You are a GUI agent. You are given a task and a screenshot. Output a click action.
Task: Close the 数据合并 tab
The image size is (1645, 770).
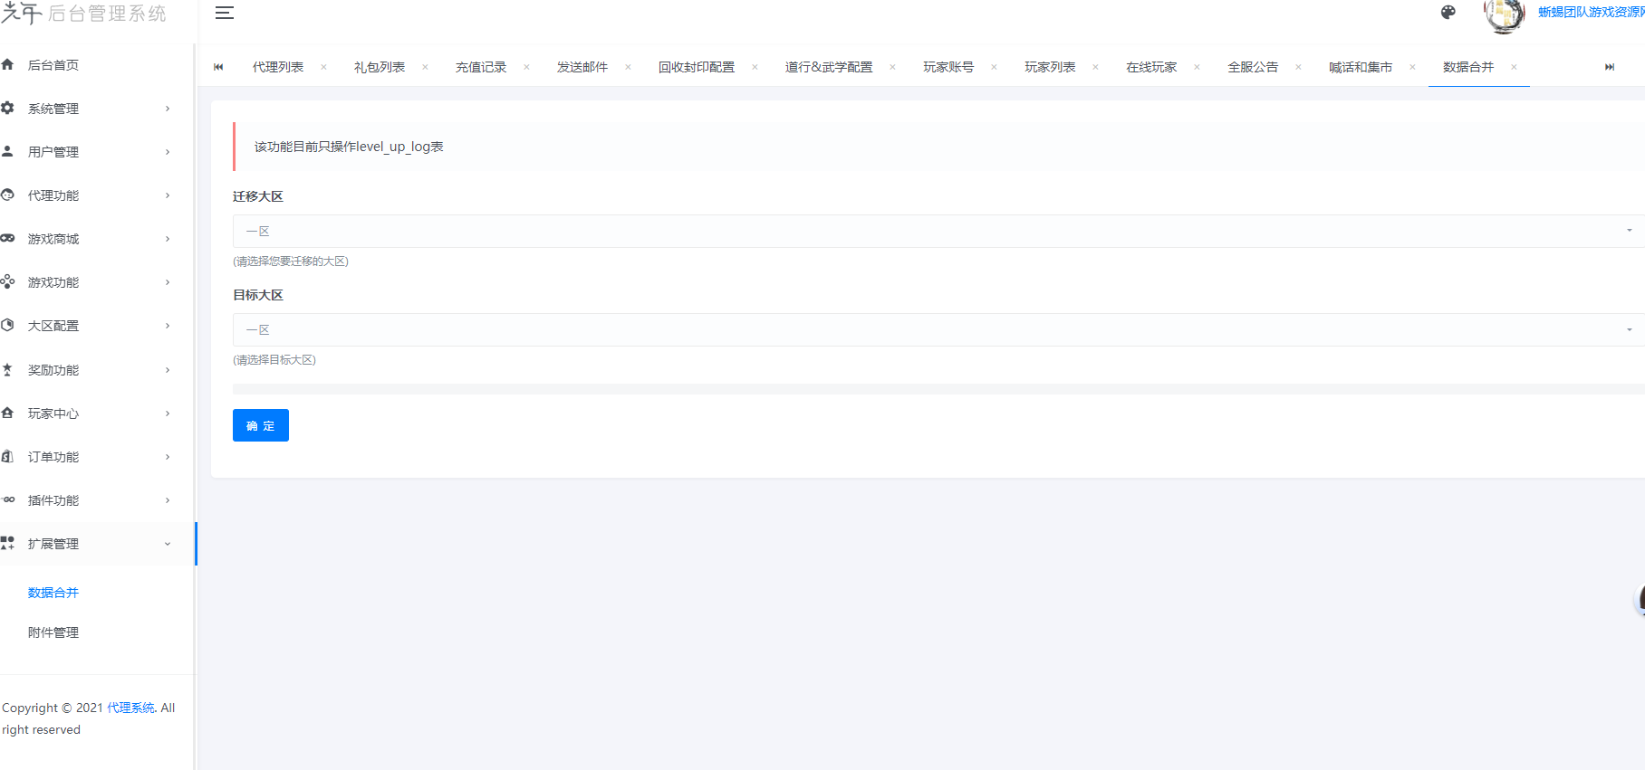click(x=1514, y=67)
